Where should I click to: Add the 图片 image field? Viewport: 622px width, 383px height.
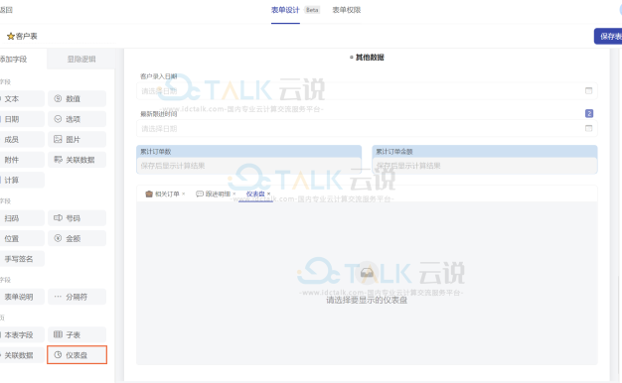pyautogui.click(x=77, y=140)
